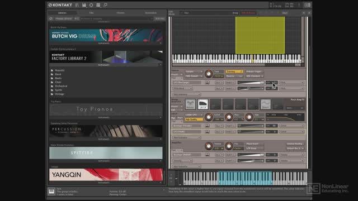Click the refresh libraries icon

(x=51, y=18)
